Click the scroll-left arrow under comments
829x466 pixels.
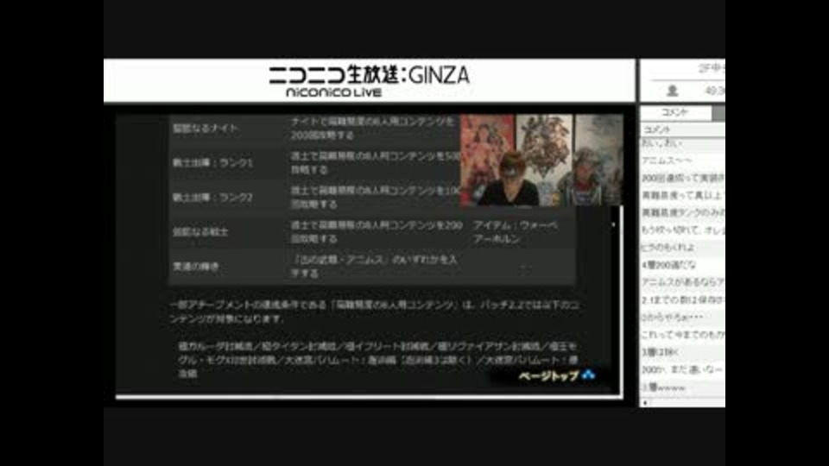point(645,403)
